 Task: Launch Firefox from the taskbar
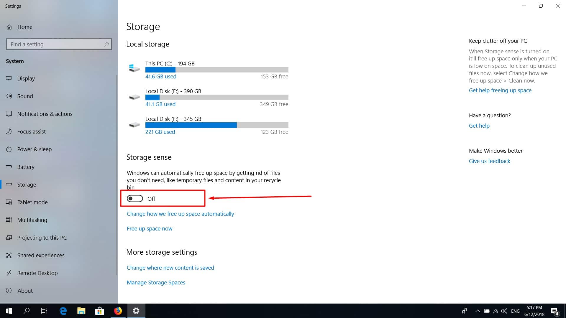click(118, 311)
